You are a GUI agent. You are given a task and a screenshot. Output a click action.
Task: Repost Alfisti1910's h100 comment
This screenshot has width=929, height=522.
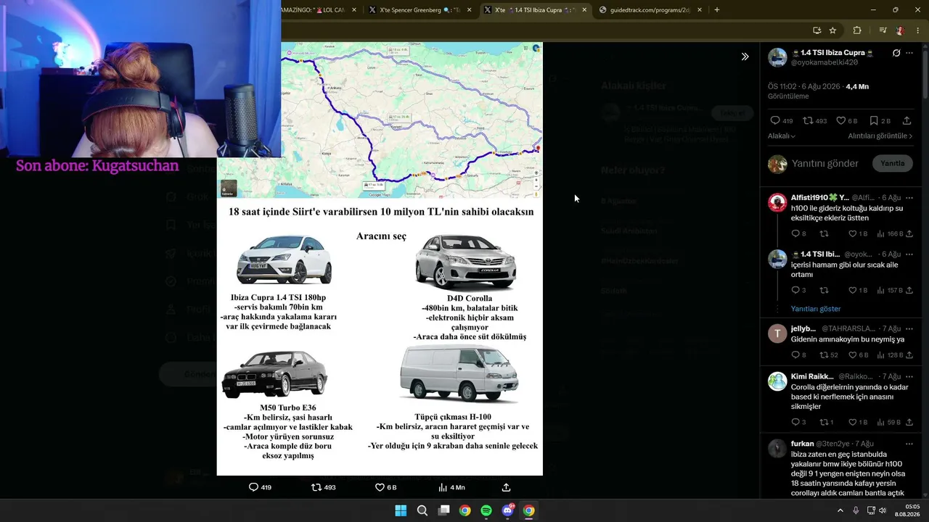click(824, 233)
